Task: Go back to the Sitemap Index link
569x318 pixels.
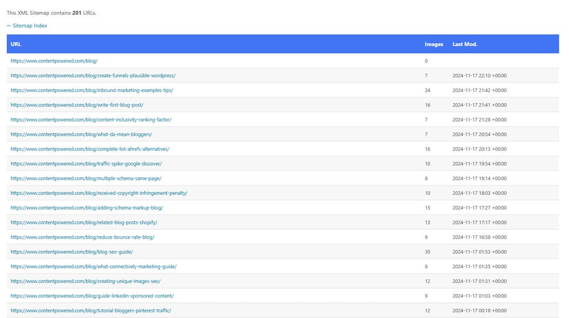Action: click(27, 26)
